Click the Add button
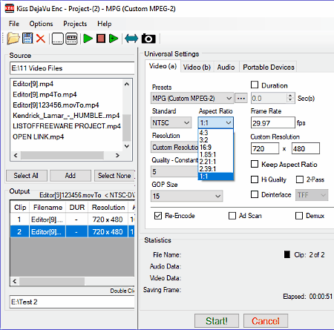This screenshot has height=330, width=334. coord(71,176)
